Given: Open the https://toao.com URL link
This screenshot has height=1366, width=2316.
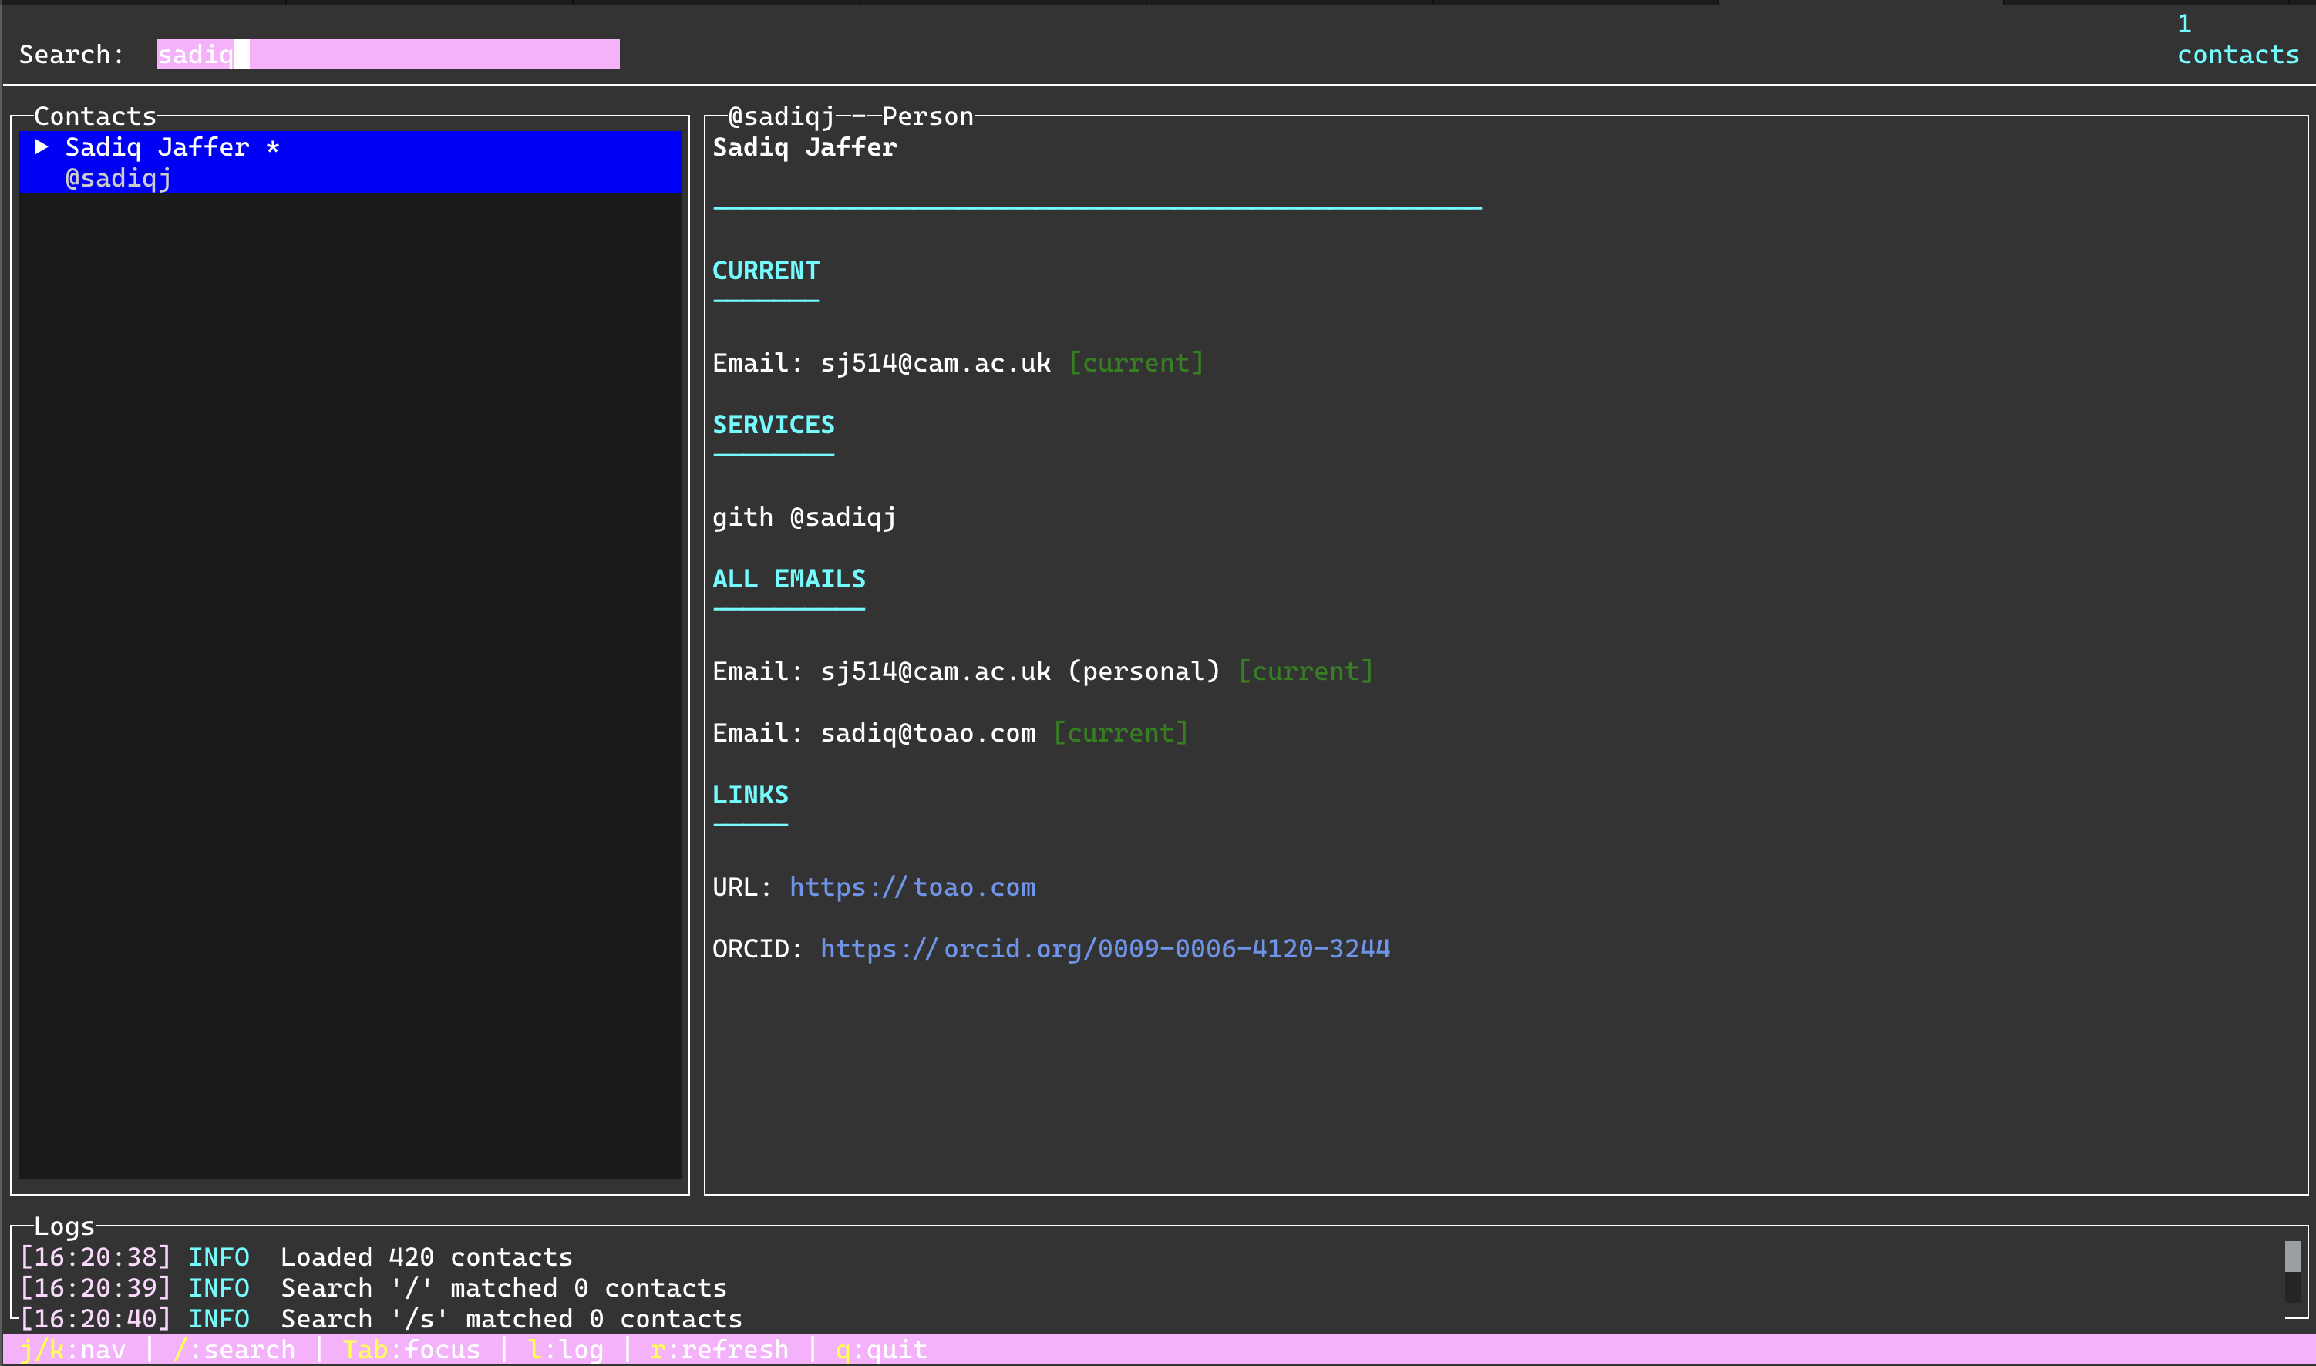Looking at the screenshot, I should [x=911, y=887].
